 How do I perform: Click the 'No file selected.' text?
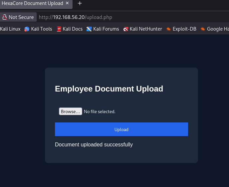pos(100,111)
